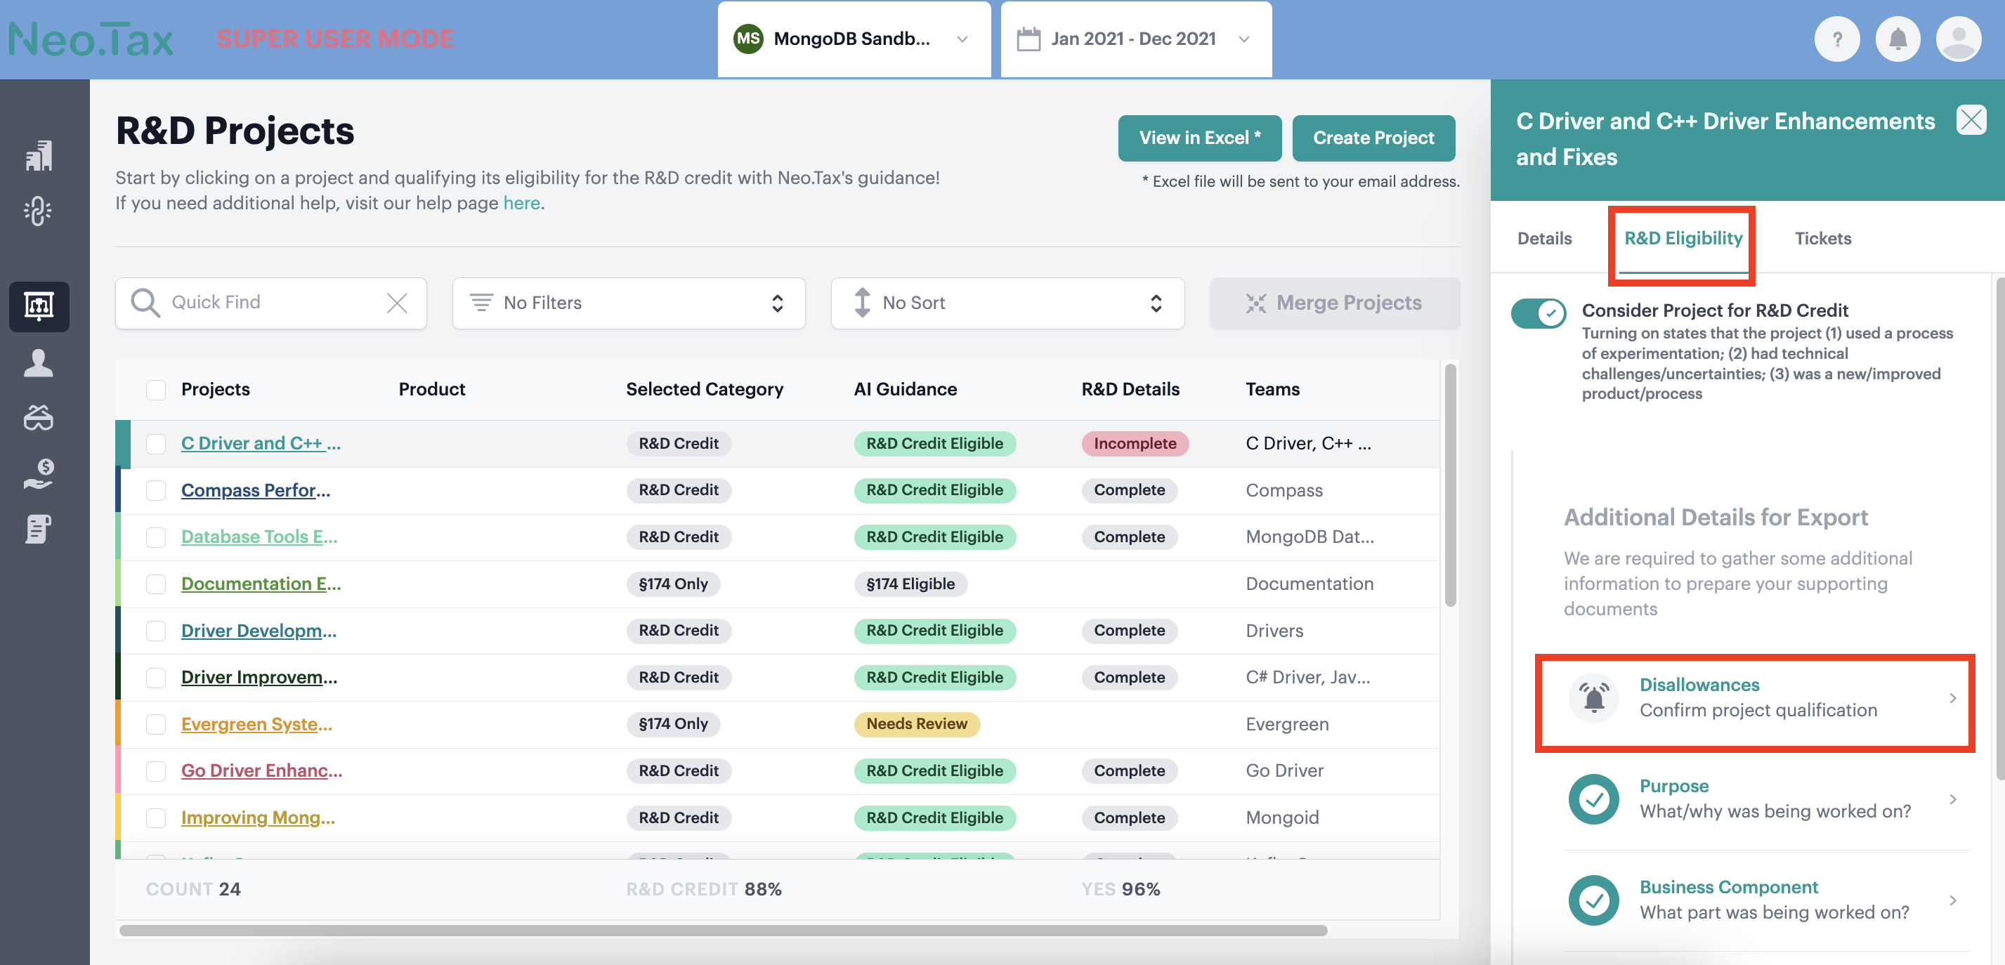This screenshot has height=965, width=2005.
Task: Close the C Driver project side panel
Action: pos(1971,120)
